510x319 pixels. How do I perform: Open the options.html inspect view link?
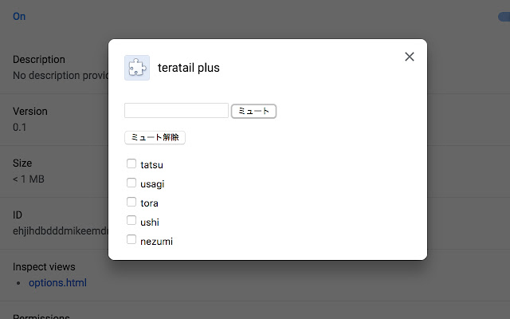[x=57, y=282]
